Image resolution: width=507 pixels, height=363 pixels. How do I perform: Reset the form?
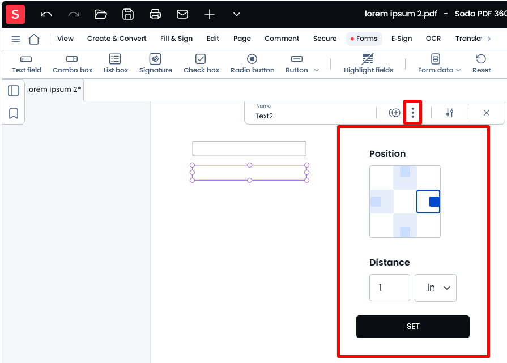(481, 63)
